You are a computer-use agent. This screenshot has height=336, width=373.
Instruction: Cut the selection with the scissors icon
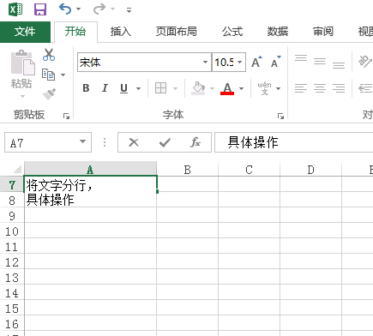(x=49, y=55)
